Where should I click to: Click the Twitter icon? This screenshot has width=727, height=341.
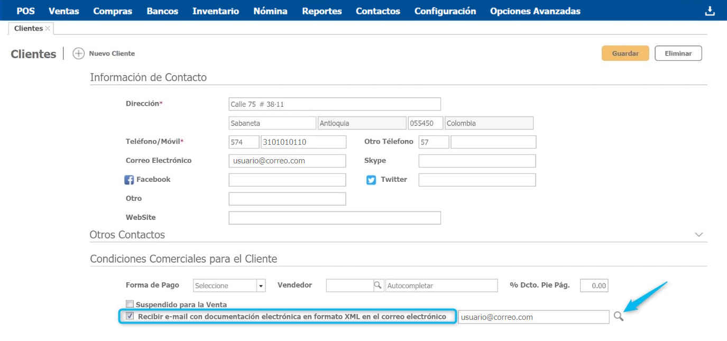click(x=371, y=180)
